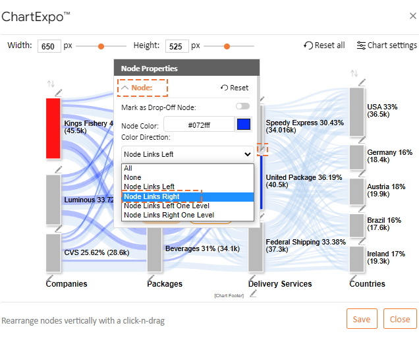Click the Chart Footer placeholder text
419x344 pixels.
[229, 296]
